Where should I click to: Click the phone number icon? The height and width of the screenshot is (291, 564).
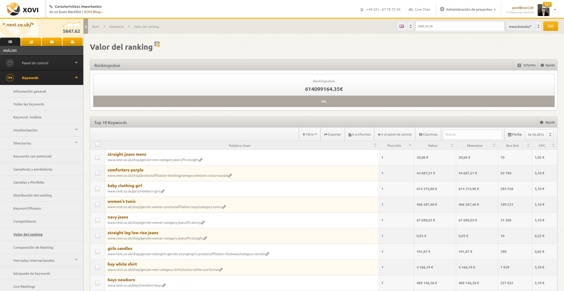pos(362,10)
